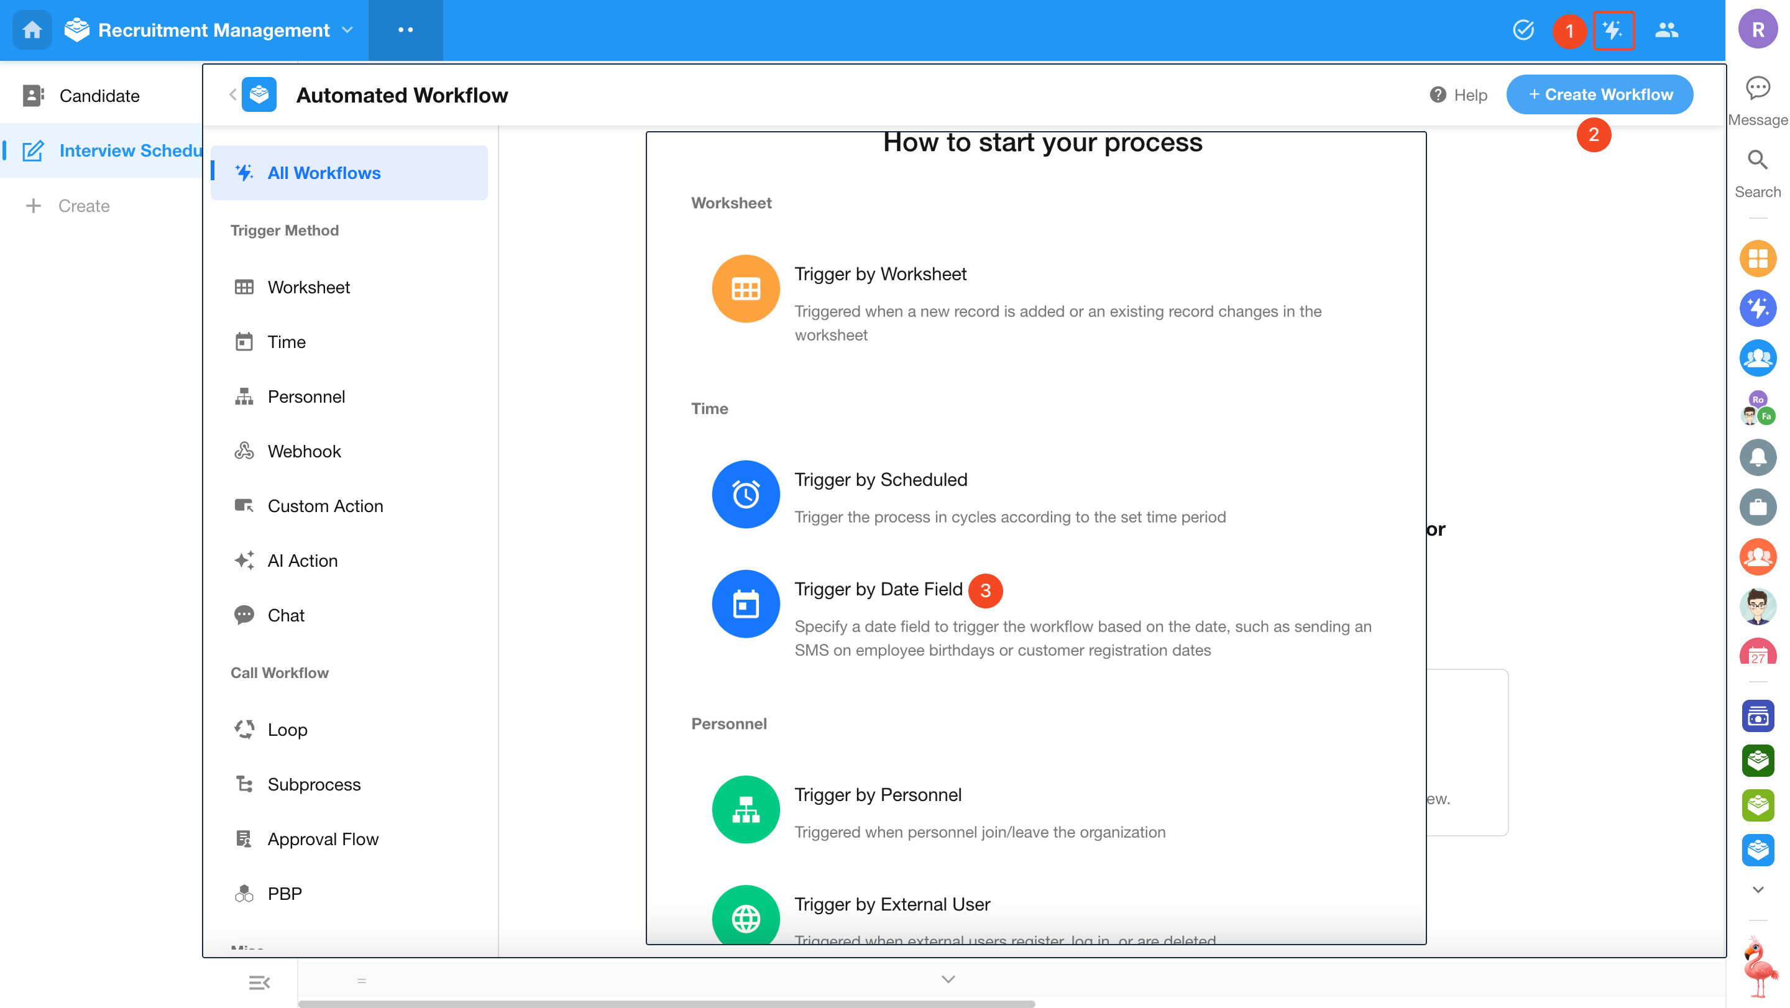Viewport: 1790px width, 1008px height.
Task: Open the orange-red group icon in right dock
Action: [x=1757, y=556]
